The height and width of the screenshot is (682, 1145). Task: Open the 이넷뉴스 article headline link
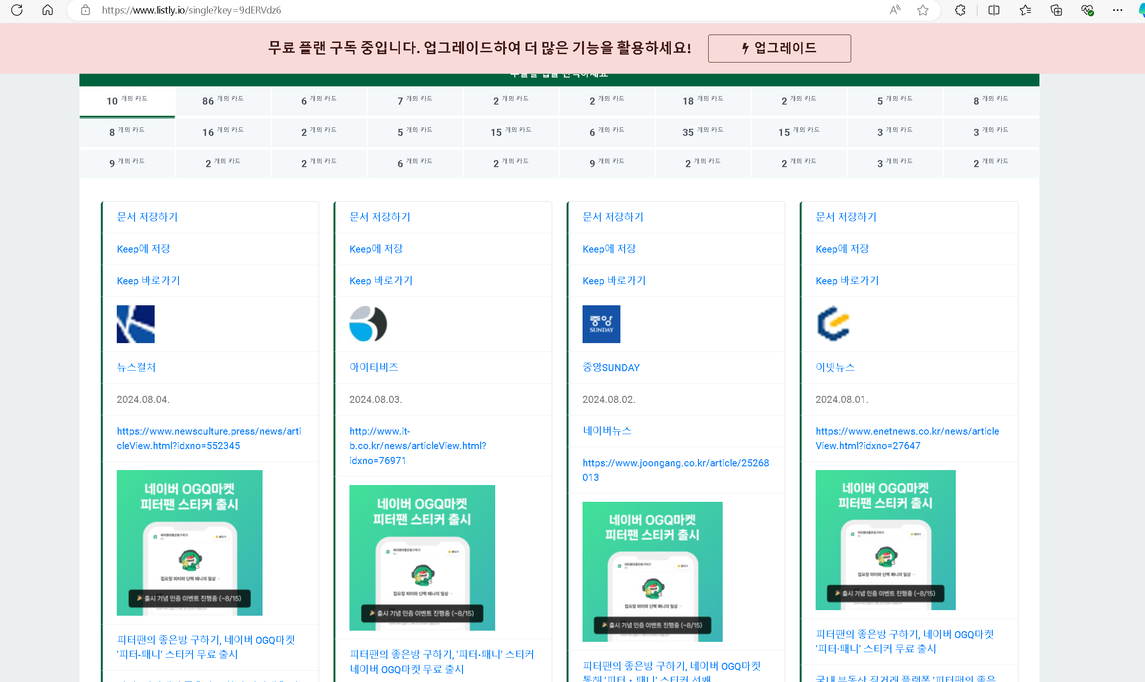pyautogui.click(x=905, y=641)
